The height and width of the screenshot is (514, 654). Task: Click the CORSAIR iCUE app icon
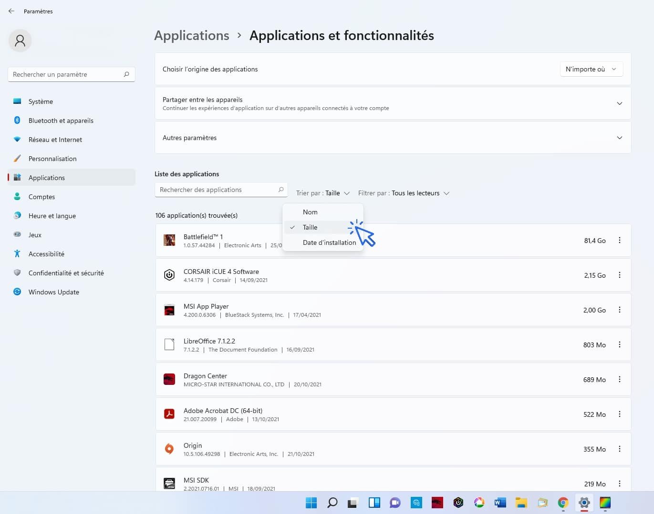[169, 275]
